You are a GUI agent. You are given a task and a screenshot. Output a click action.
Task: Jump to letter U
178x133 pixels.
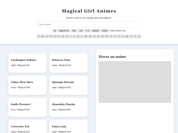(x=119, y=36)
